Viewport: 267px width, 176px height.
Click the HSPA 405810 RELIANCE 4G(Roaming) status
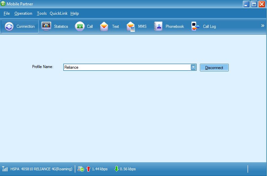[41, 169]
